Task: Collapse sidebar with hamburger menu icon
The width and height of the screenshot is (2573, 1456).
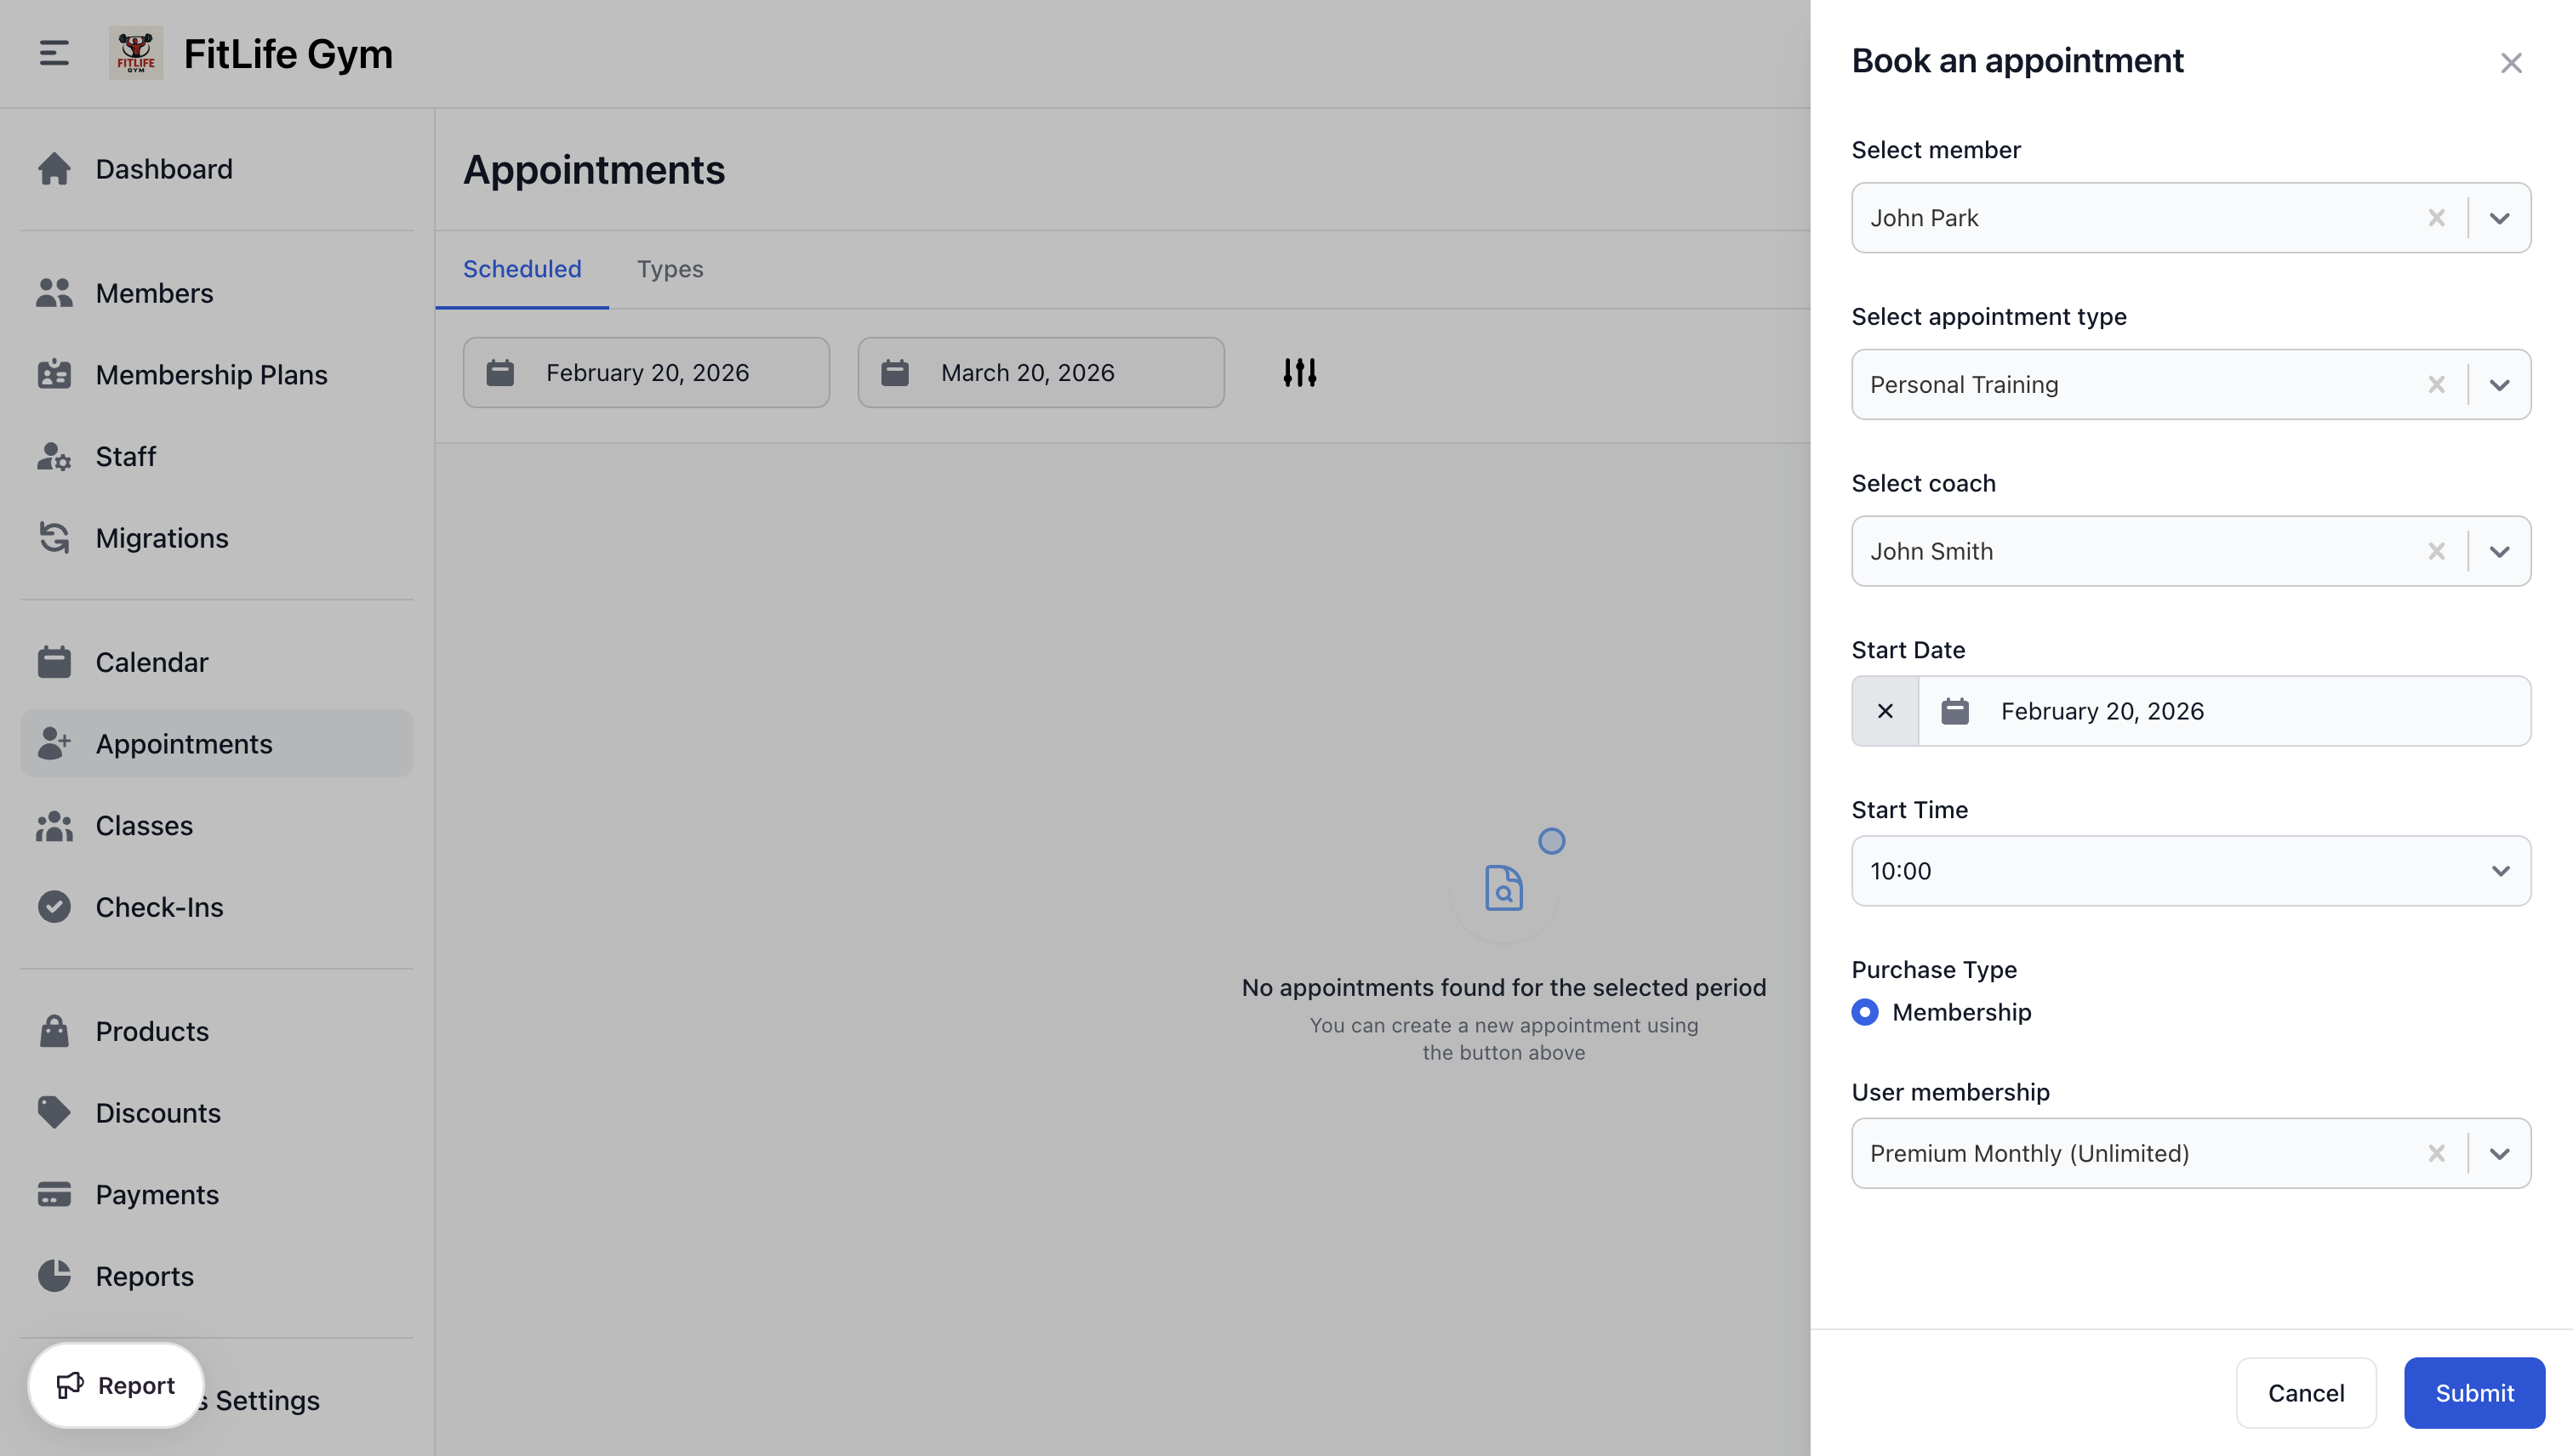Action: 54,53
